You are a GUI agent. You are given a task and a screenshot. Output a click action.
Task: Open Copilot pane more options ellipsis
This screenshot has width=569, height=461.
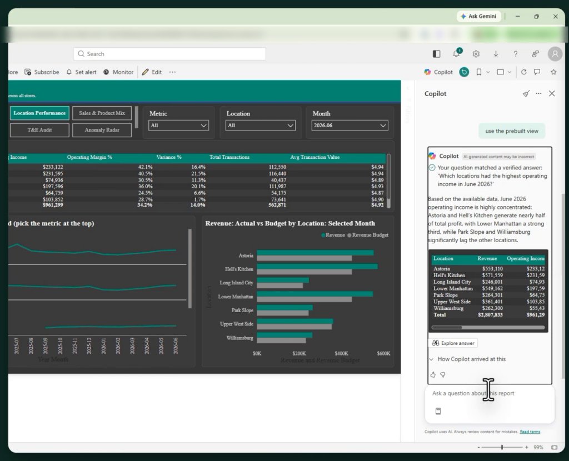pyautogui.click(x=538, y=93)
